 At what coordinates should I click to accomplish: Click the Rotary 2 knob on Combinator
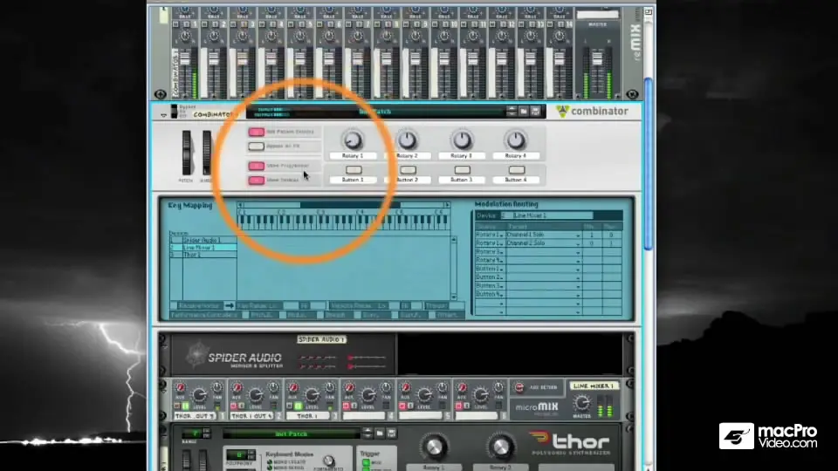(408, 140)
